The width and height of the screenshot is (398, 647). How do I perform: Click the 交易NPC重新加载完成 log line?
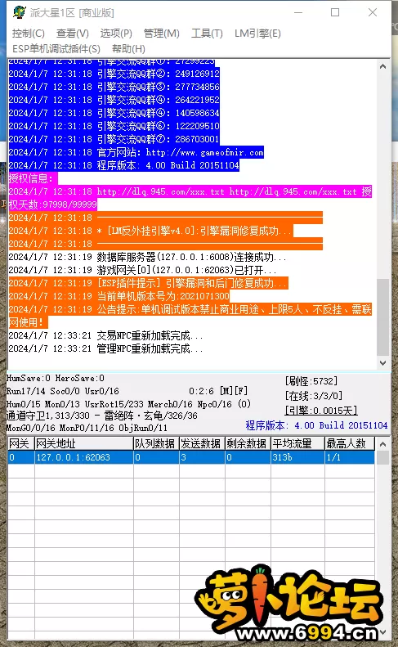105,335
